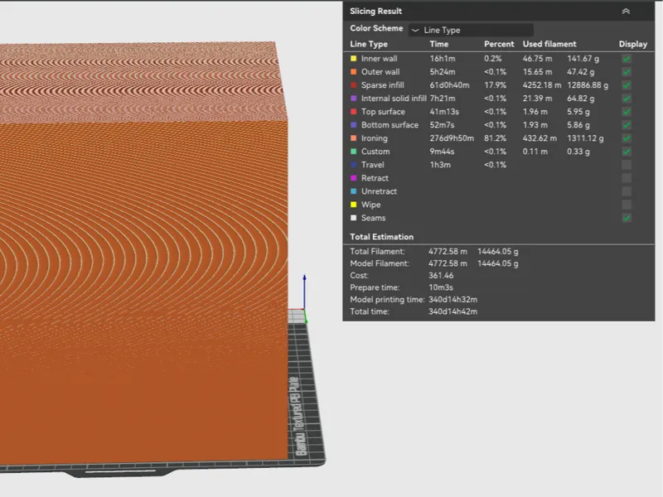Click the Slicing Result panel title
The width and height of the screenshot is (663, 497).
point(375,12)
